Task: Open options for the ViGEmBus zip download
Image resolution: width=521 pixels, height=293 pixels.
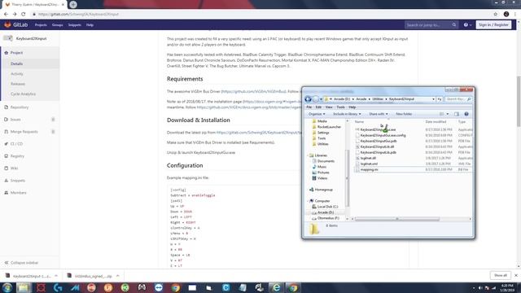Action: click(117, 276)
